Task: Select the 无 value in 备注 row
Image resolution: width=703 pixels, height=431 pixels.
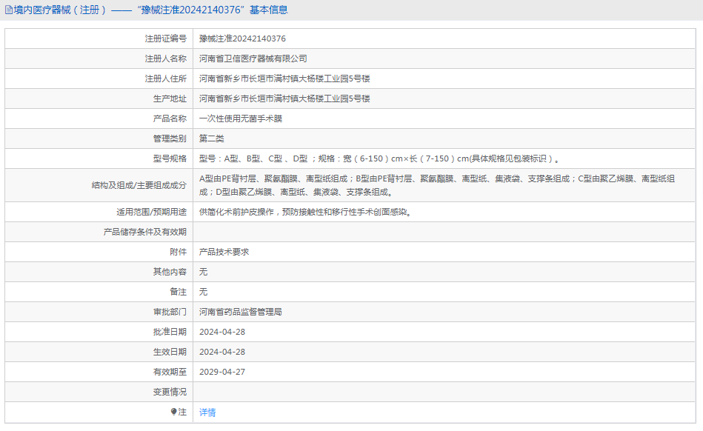Action: pyautogui.click(x=203, y=292)
